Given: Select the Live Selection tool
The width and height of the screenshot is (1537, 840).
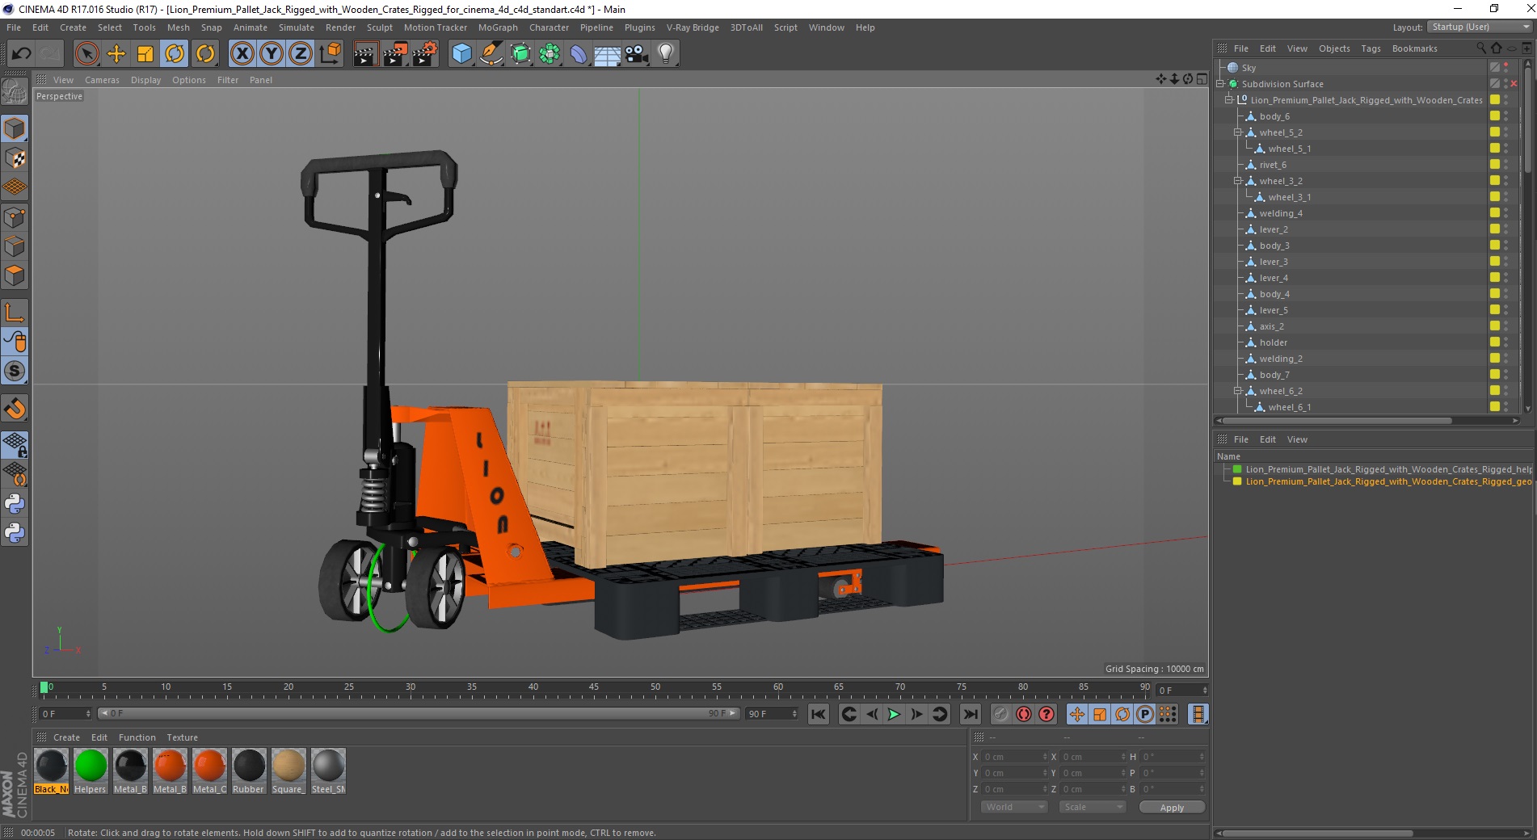Looking at the screenshot, I should [x=86, y=54].
